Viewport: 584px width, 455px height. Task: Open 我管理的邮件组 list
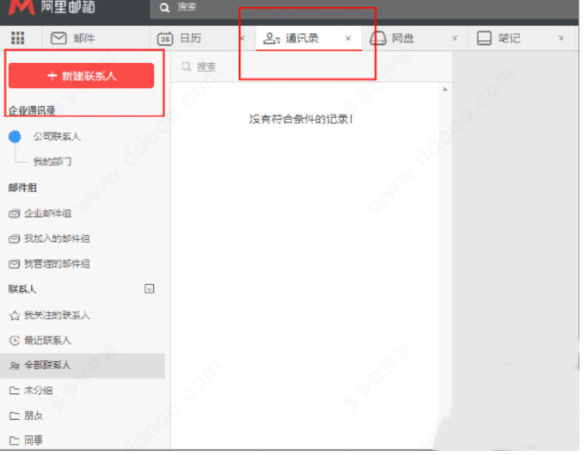(x=57, y=264)
